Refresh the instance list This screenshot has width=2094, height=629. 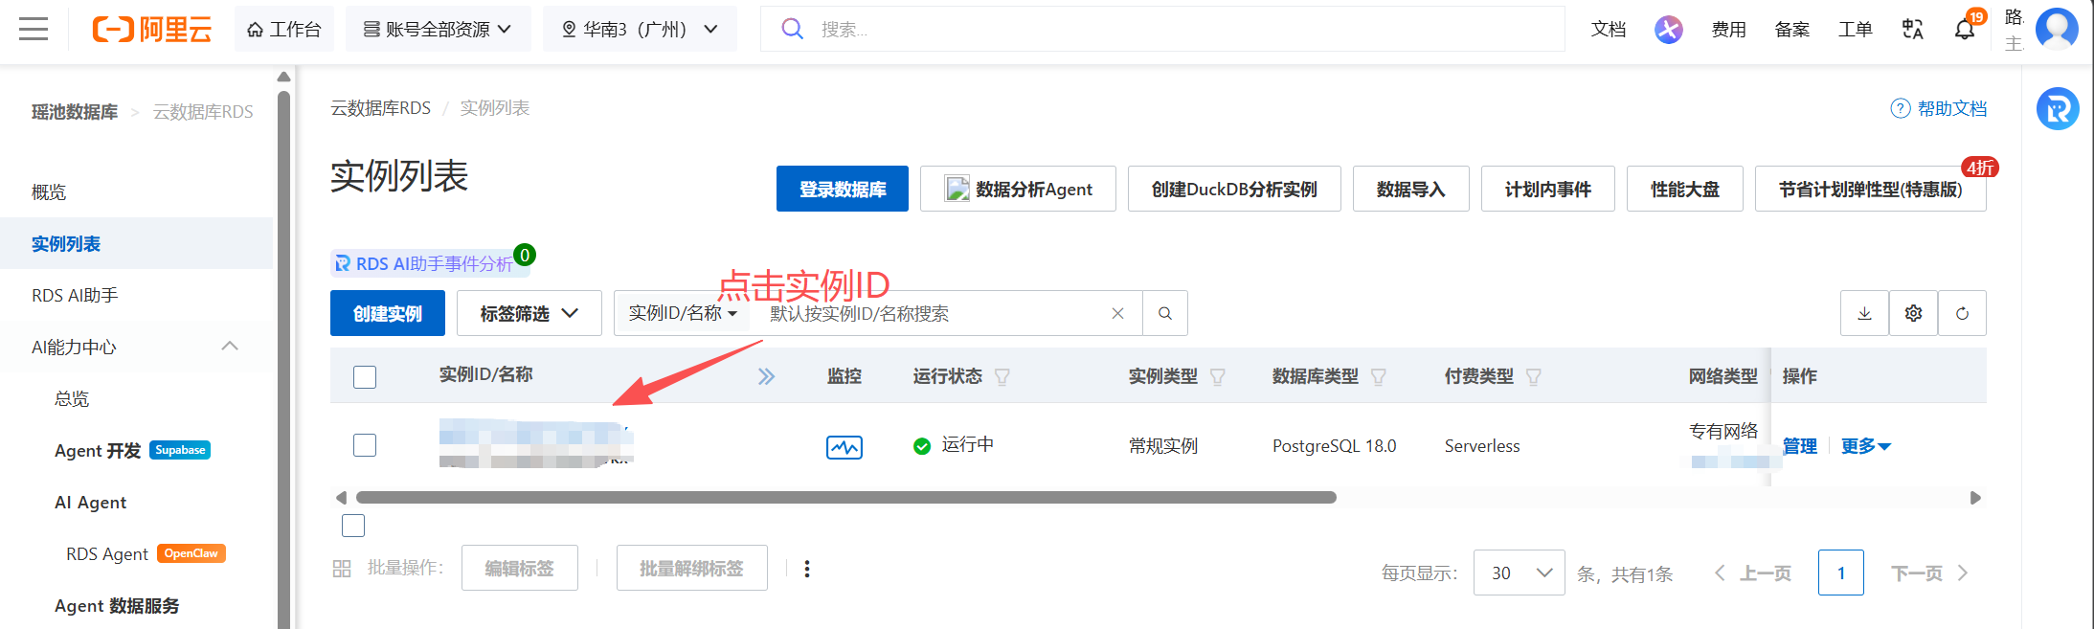(1962, 313)
